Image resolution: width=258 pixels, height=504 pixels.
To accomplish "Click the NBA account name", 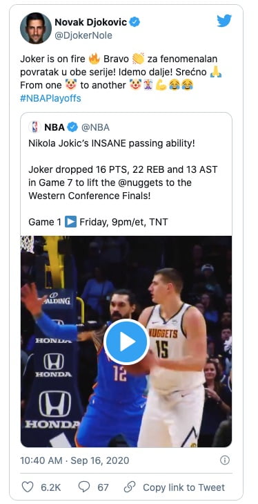I will click(x=54, y=127).
